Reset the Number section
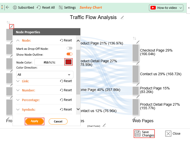190x141 pixels. pos(66,90)
